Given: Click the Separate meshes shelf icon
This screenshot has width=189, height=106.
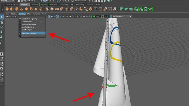Looking at the screenshot, I should (x=52, y=9).
